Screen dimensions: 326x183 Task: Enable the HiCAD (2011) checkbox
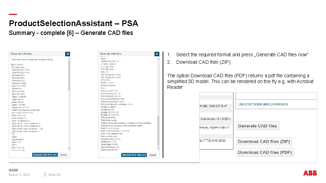tap(12, 139)
